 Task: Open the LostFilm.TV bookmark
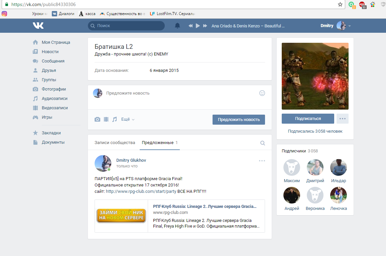[x=172, y=14]
